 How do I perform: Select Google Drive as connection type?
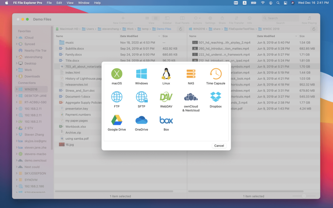point(117,121)
